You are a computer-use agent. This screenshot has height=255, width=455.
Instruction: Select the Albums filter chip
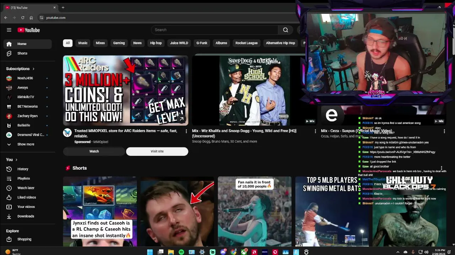click(221, 43)
